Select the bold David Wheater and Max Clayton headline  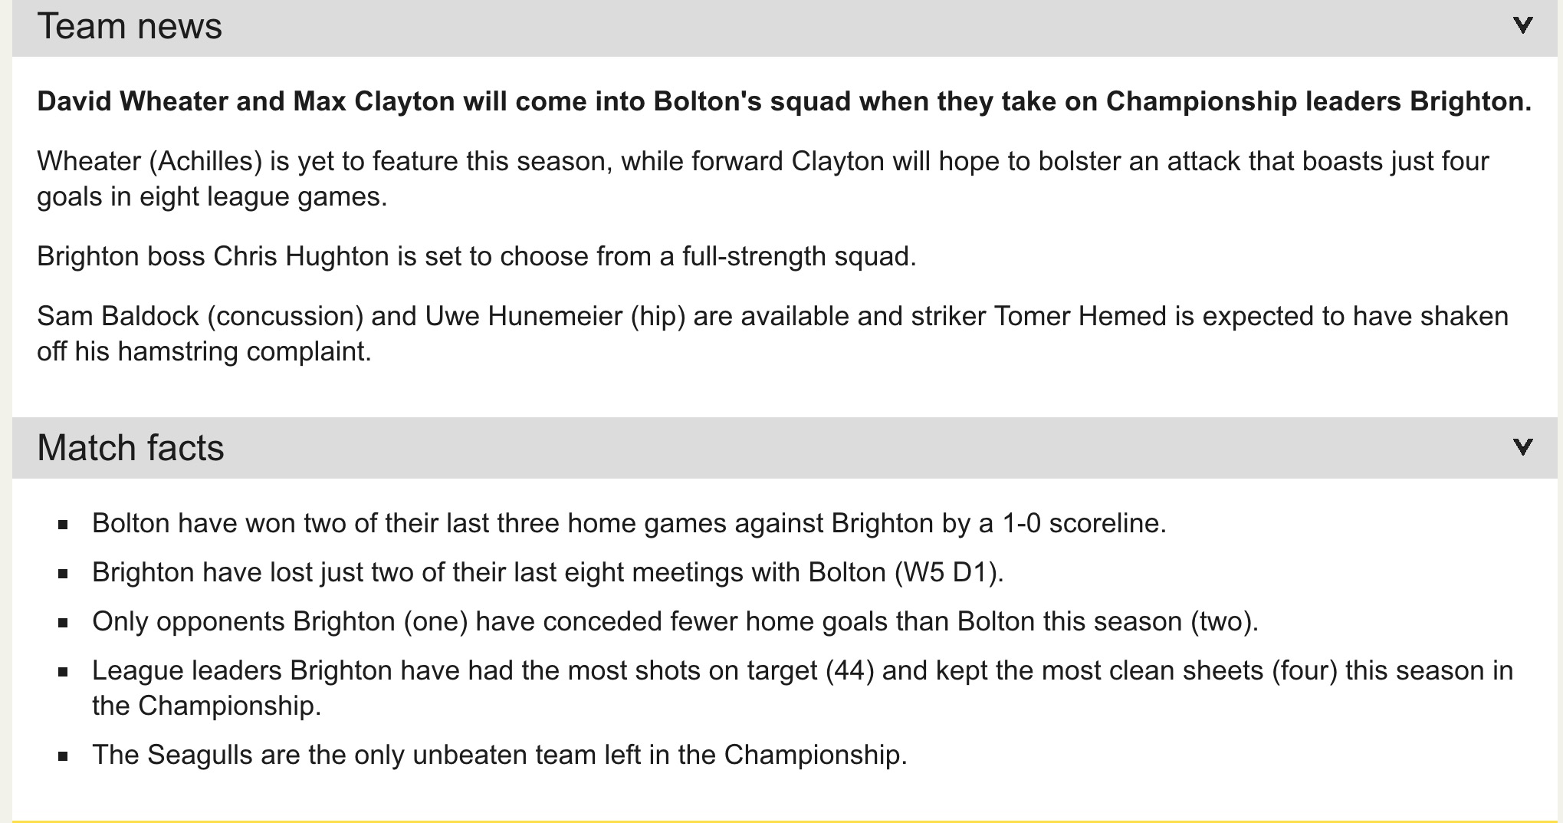[x=784, y=101]
